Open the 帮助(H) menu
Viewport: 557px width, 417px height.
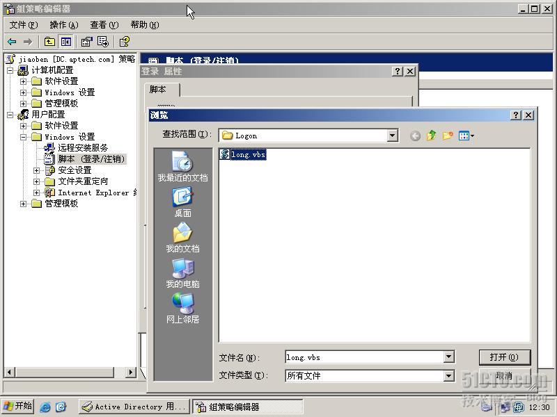tap(145, 25)
